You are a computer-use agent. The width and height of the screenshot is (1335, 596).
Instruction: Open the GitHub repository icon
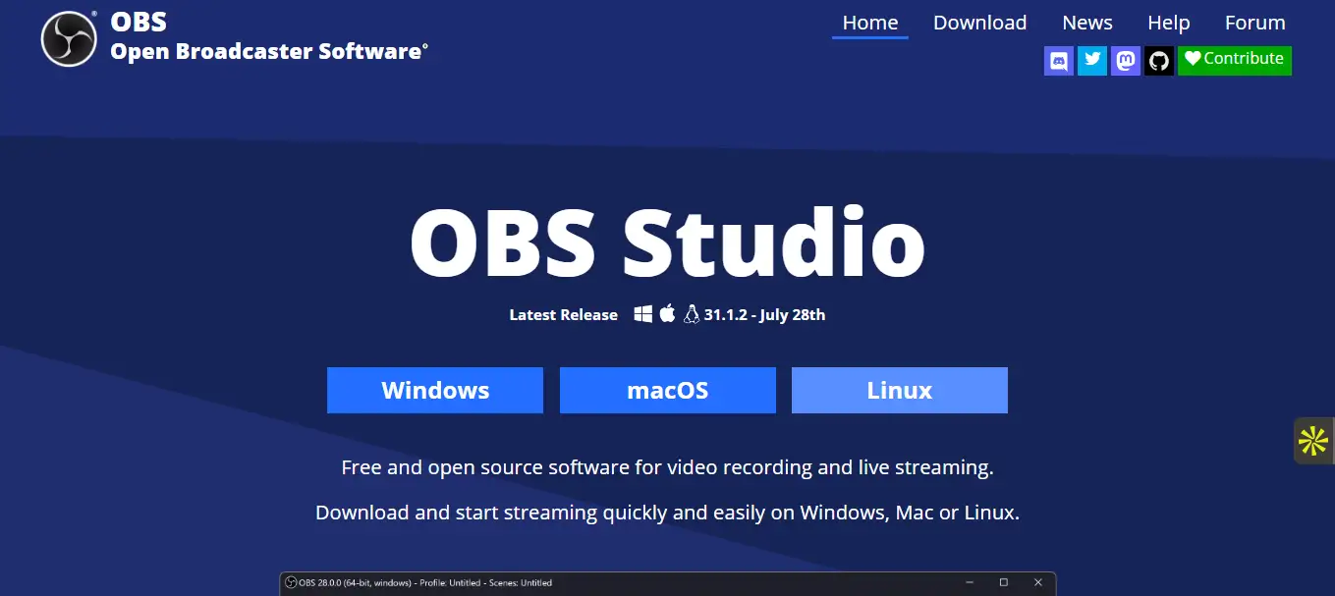click(1158, 61)
